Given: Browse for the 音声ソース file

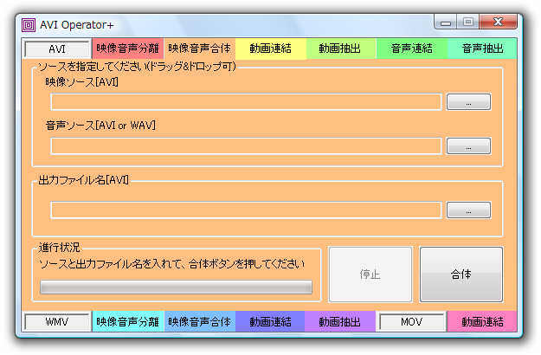Looking at the screenshot, I should tap(468, 146).
